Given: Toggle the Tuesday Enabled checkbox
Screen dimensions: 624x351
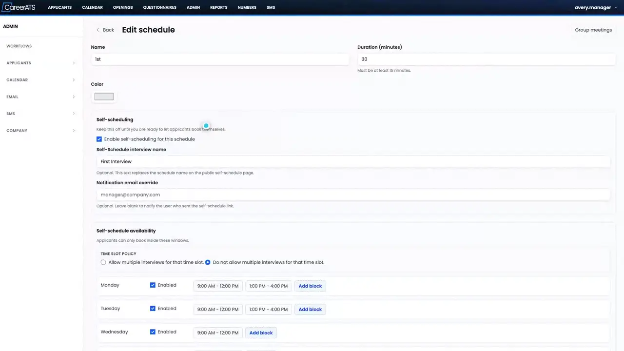Looking at the screenshot, I should (153, 309).
